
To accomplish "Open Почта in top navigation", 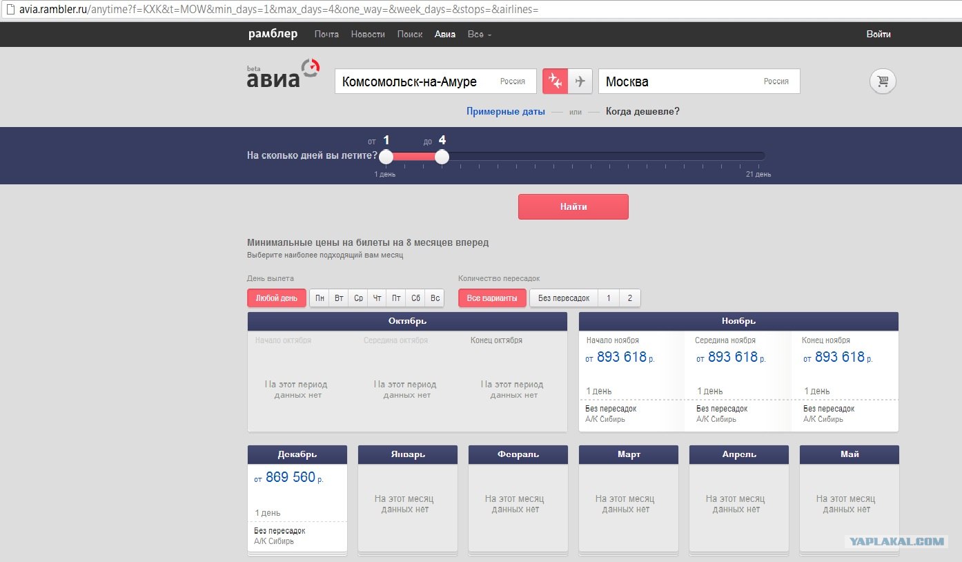I will (x=326, y=34).
